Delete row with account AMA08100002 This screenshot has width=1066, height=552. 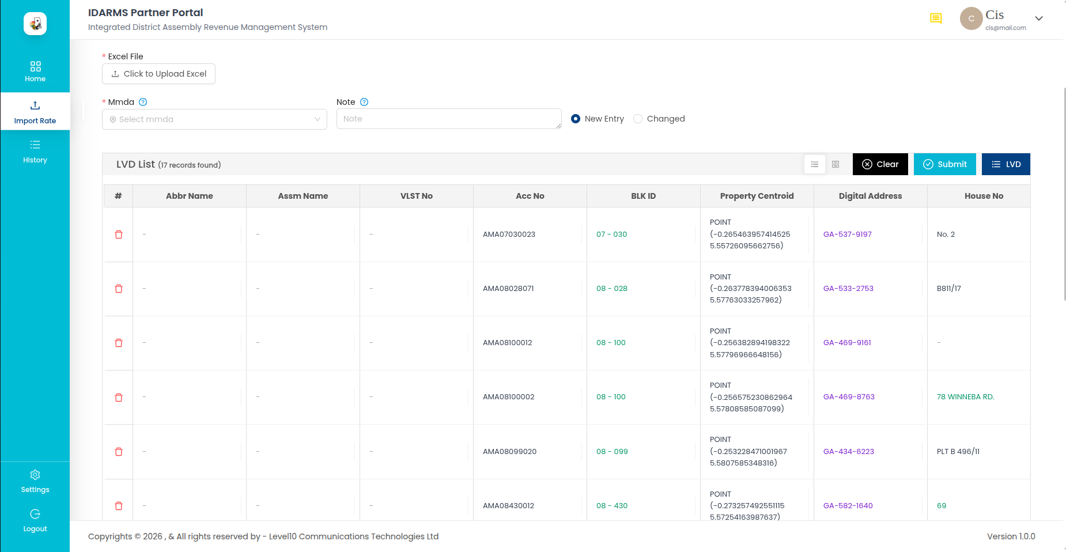pyautogui.click(x=119, y=398)
